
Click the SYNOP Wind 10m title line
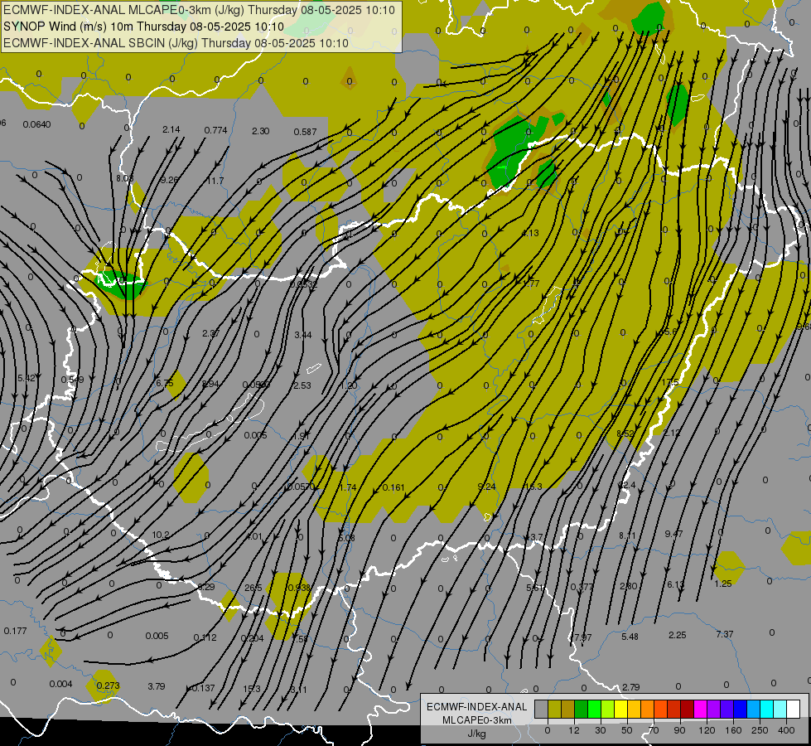[144, 27]
